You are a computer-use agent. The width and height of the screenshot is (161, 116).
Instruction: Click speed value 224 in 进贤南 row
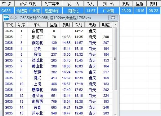tap(106, 96)
